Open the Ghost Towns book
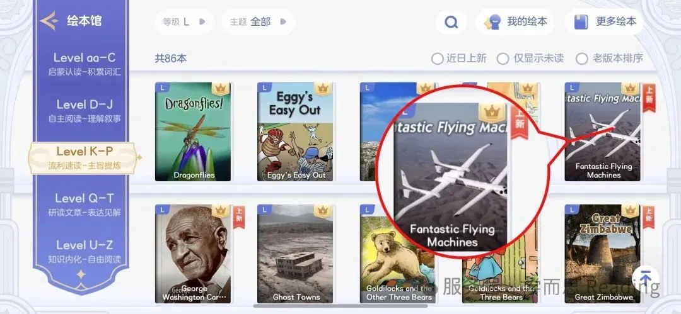Viewport: 681px width, 314px height. click(x=295, y=254)
